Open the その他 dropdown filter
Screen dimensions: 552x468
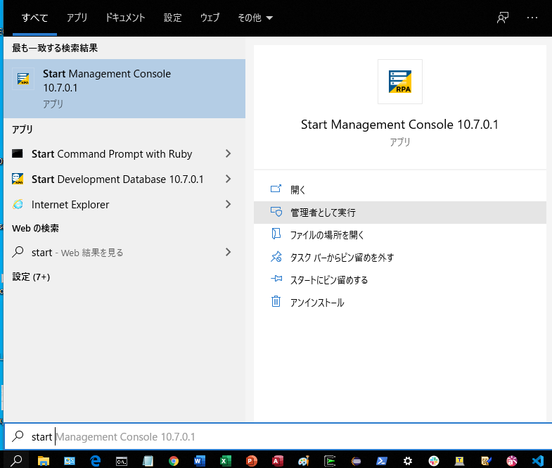(255, 18)
